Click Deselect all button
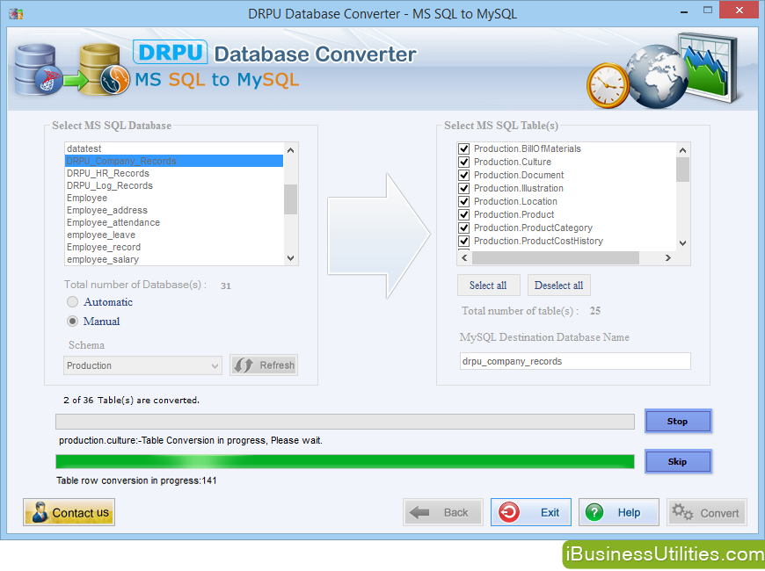Viewport: 765px width, 571px height. tap(558, 285)
